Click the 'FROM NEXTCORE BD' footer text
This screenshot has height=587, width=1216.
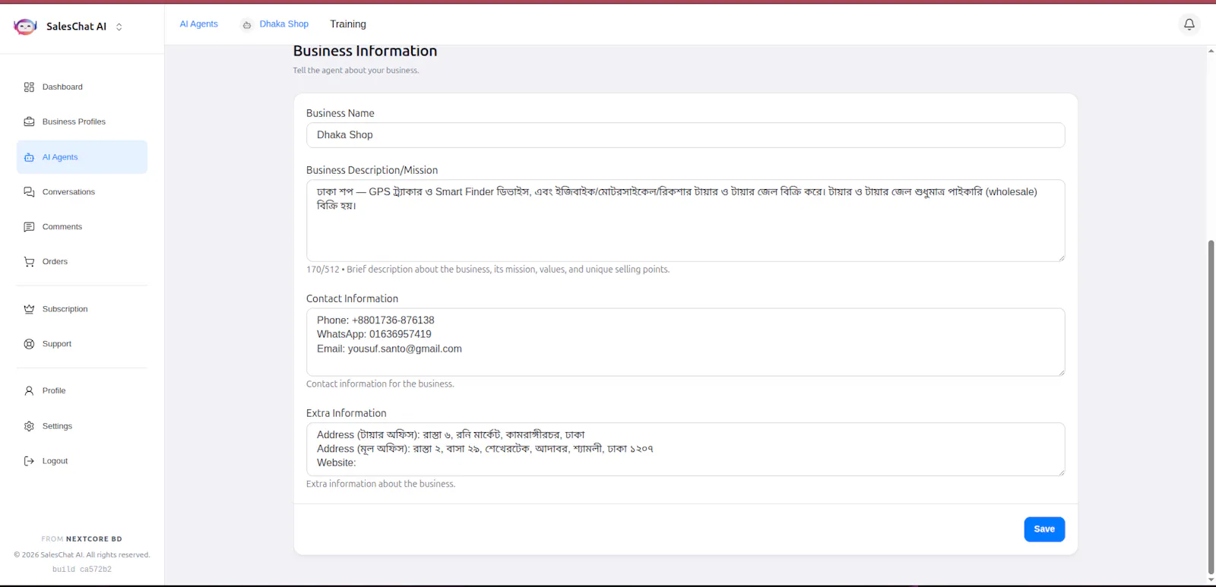coord(82,539)
